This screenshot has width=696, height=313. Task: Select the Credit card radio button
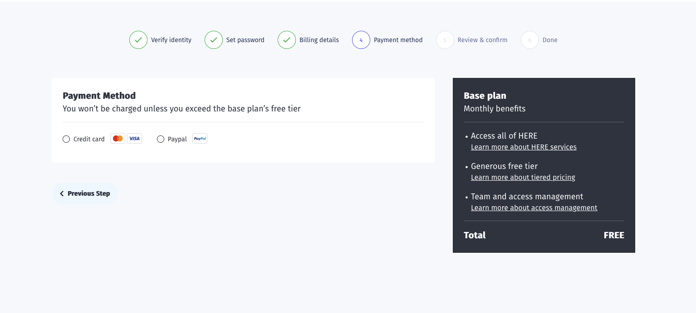pos(66,139)
